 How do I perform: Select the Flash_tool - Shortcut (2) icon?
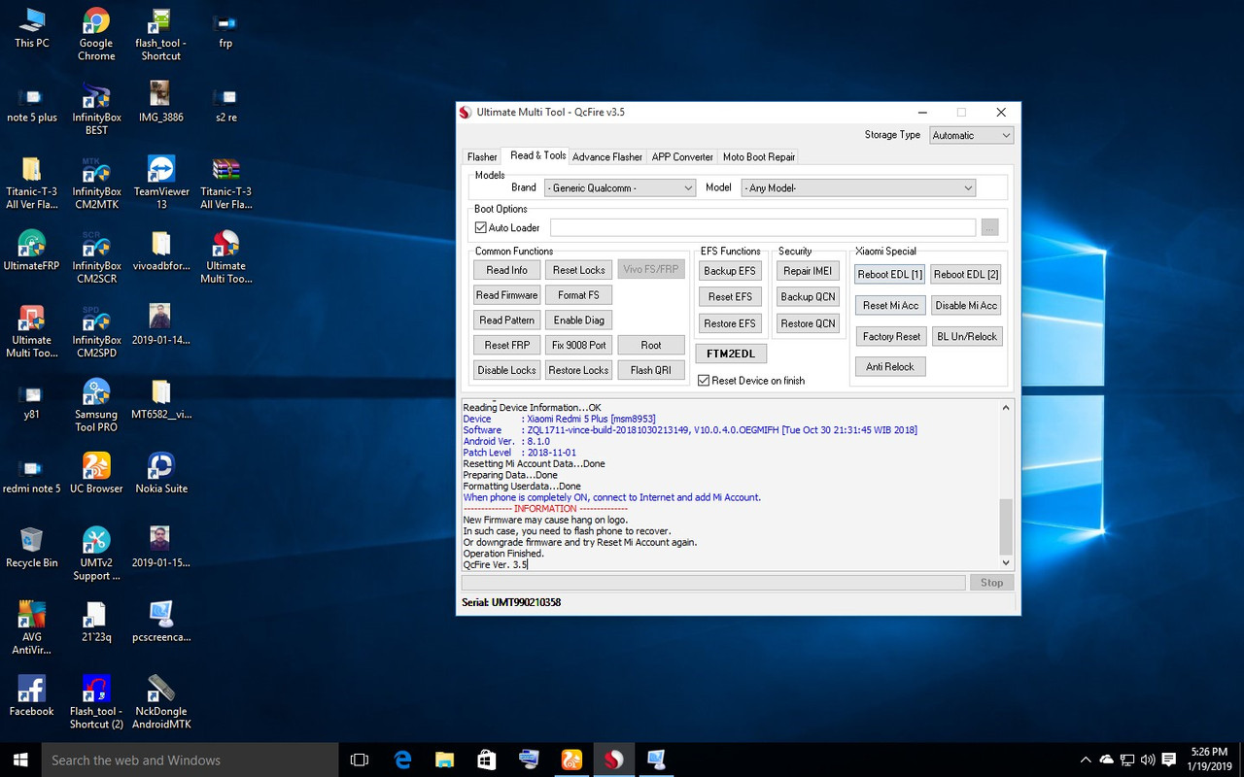(96, 702)
